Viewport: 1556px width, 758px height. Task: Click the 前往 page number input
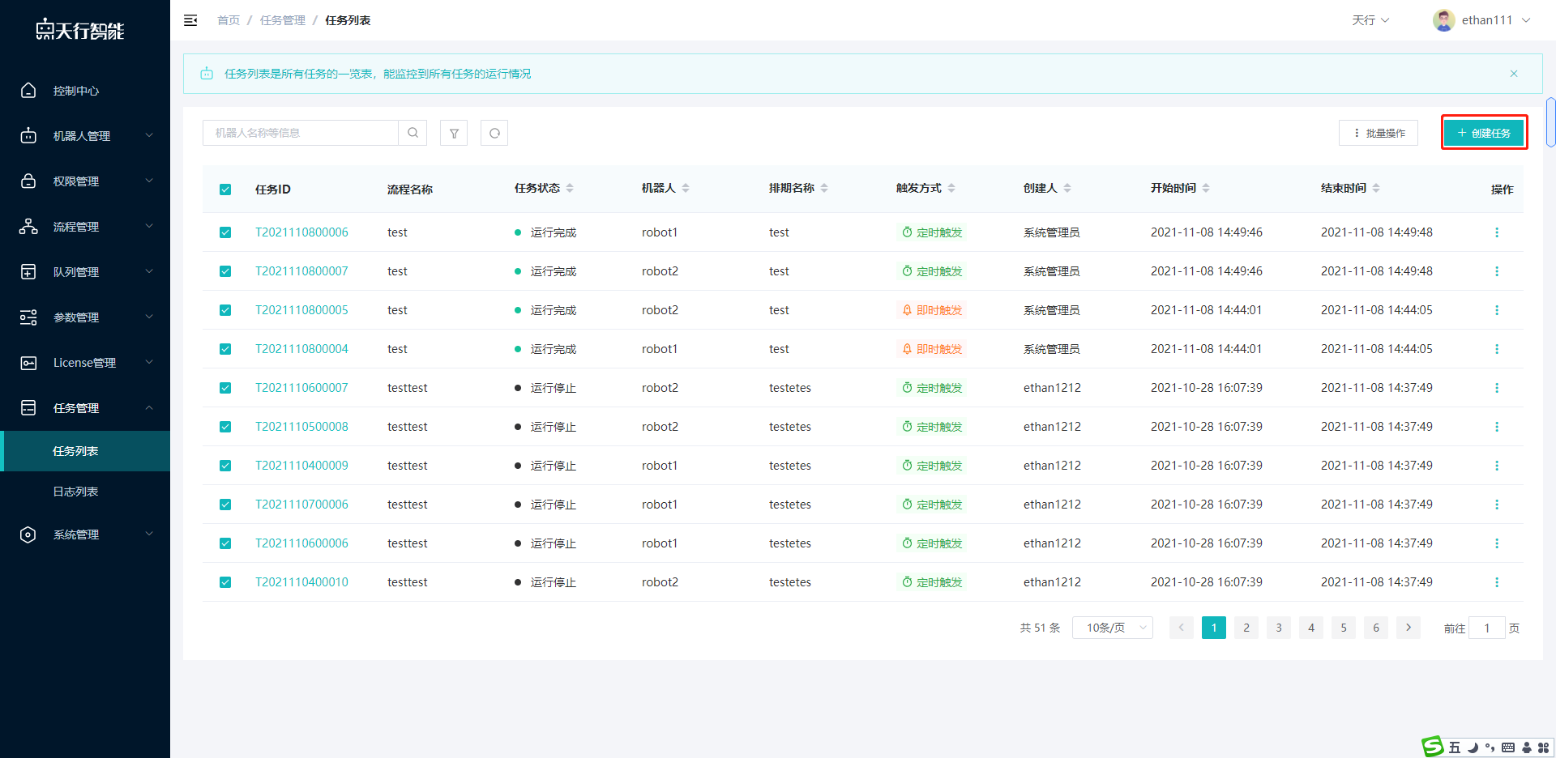coord(1487,628)
